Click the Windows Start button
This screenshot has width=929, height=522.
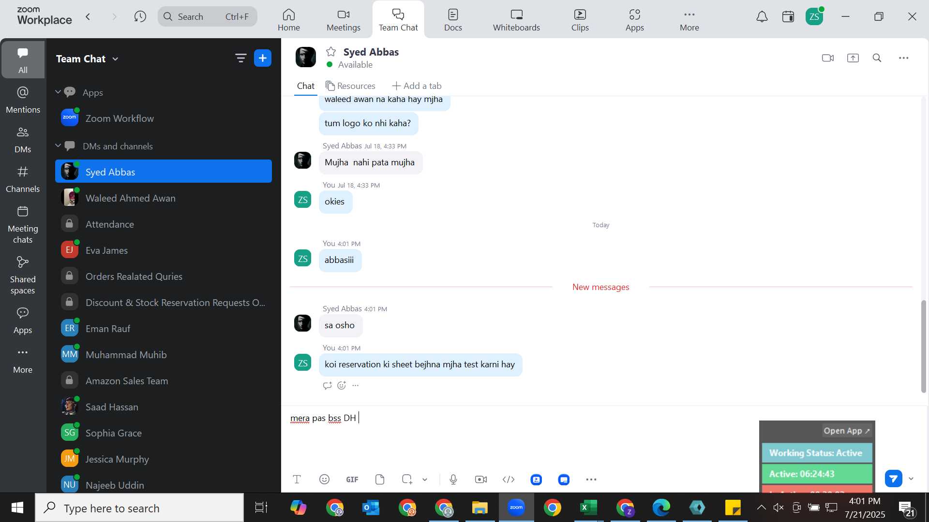click(x=17, y=507)
